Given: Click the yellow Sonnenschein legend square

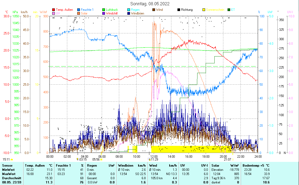Looking at the screenshot, I should [204, 10].
